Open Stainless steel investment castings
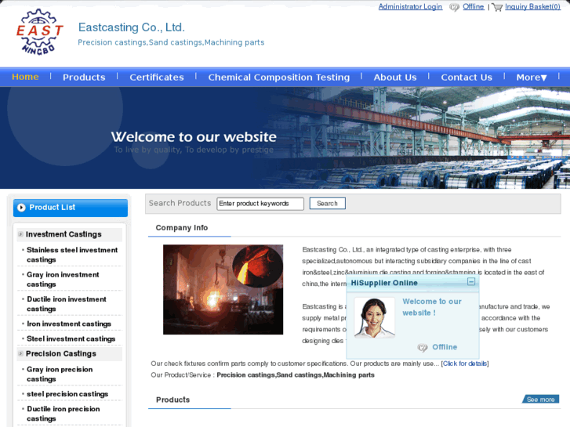Viewport: 570px width, 427px height. click(x=72, y=255)
